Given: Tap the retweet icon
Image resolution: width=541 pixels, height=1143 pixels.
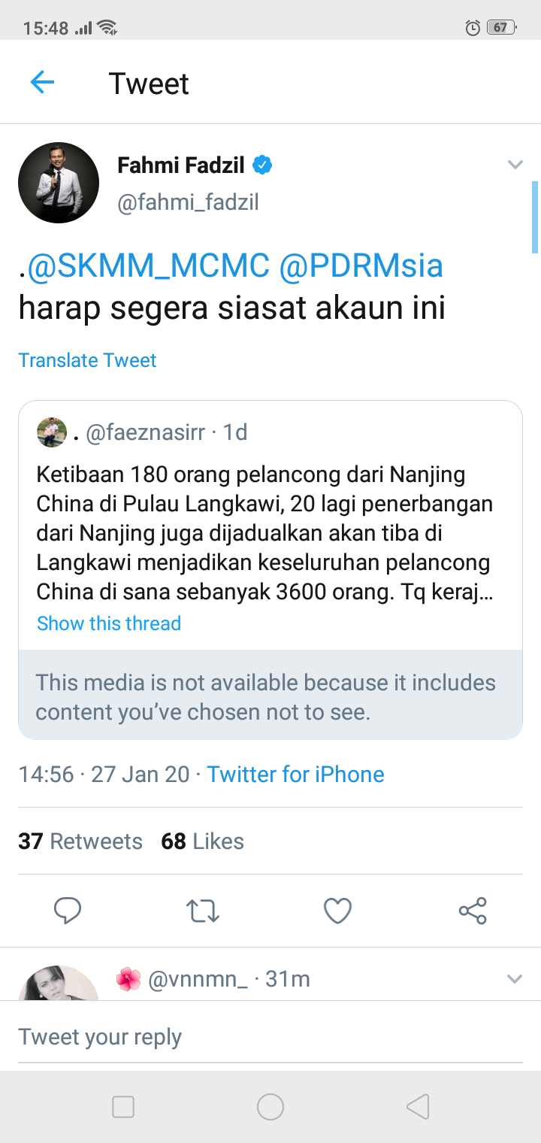Looking at the screenshot, I should (x=202, y=911).
